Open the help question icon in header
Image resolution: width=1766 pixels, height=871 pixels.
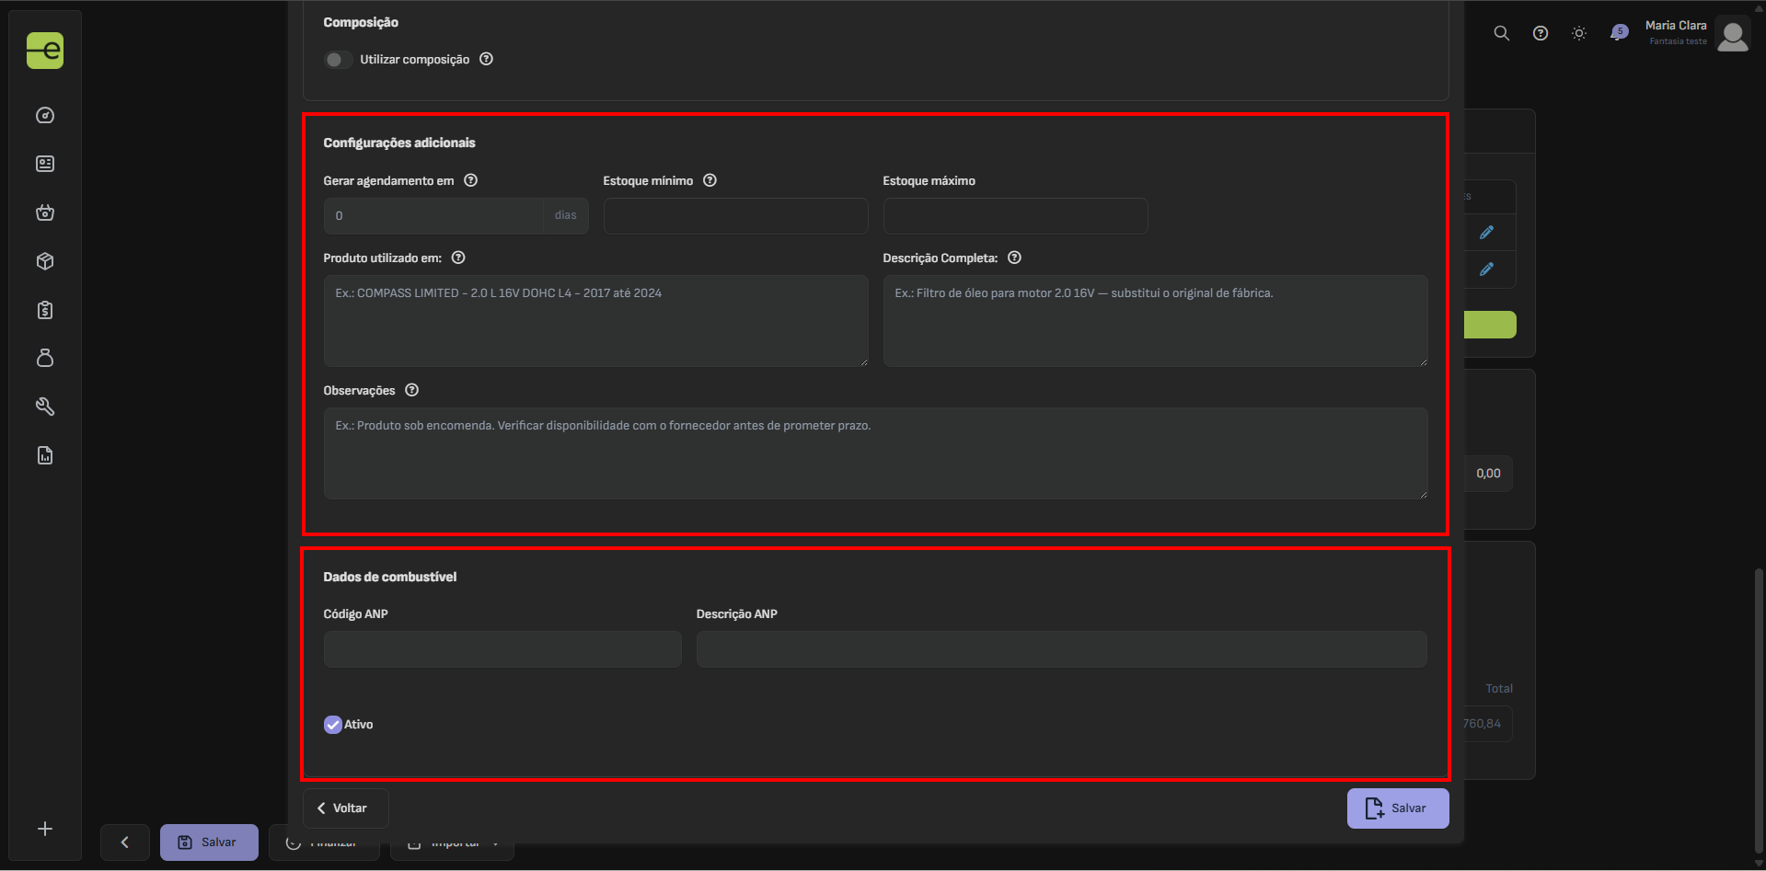click(x=1541, y=33)
